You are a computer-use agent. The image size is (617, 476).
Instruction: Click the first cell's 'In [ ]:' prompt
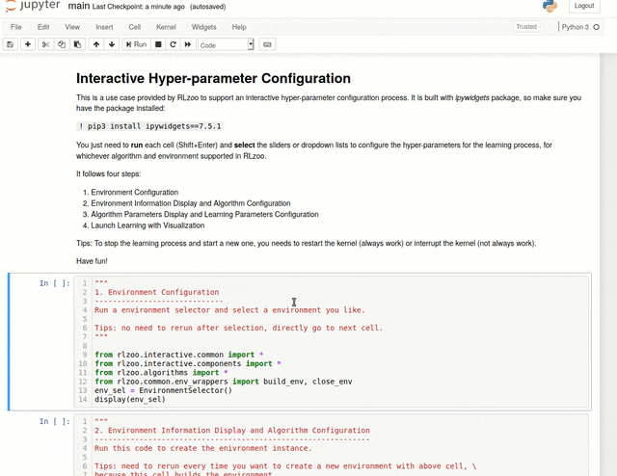click(x=55, y=283)
